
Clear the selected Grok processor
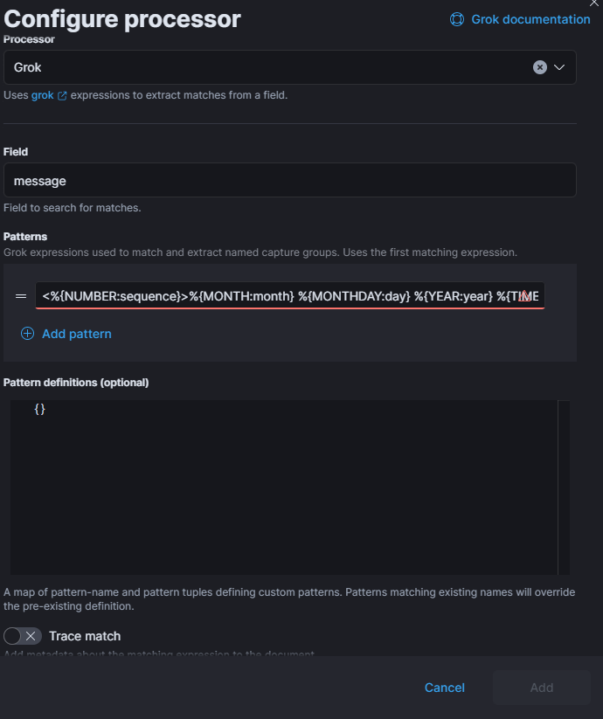click(x=540, y=67)
